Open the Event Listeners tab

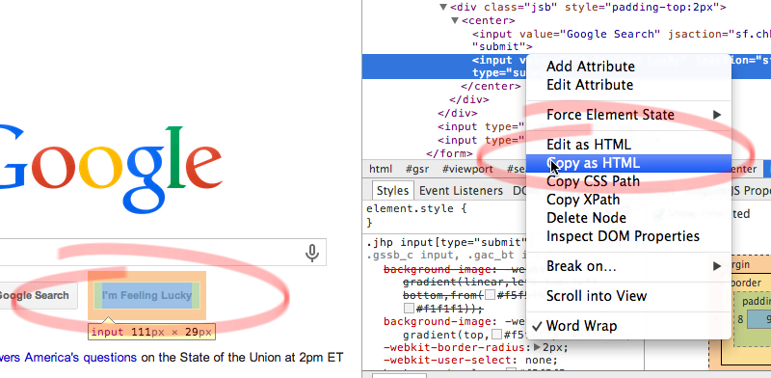461,191
